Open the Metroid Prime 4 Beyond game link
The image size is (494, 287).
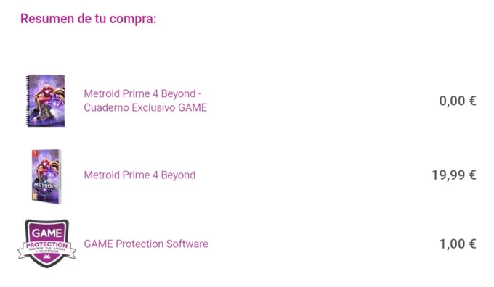139,175
